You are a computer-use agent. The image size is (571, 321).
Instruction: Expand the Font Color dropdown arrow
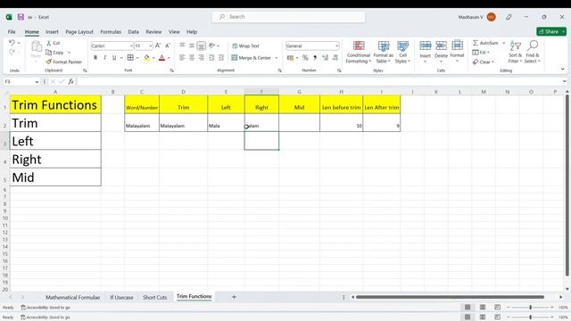(x=169, y=58)
